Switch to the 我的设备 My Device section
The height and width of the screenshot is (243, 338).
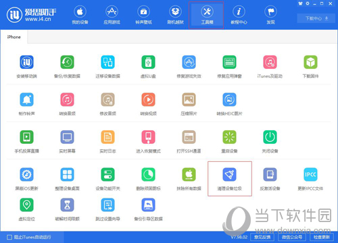[80, 15]
